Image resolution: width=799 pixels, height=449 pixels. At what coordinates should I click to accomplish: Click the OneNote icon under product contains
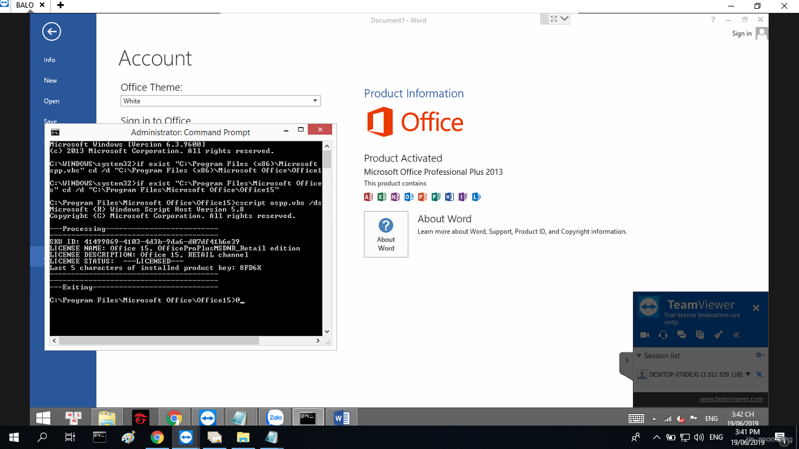[395, 197]
